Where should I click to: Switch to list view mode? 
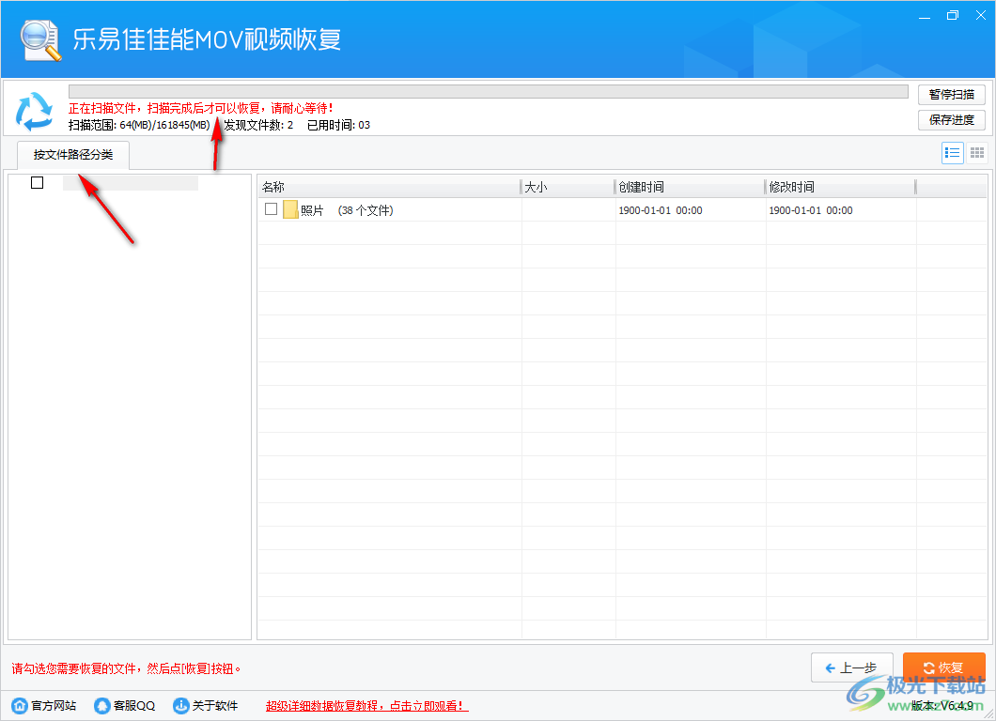[x=952, y=153]
